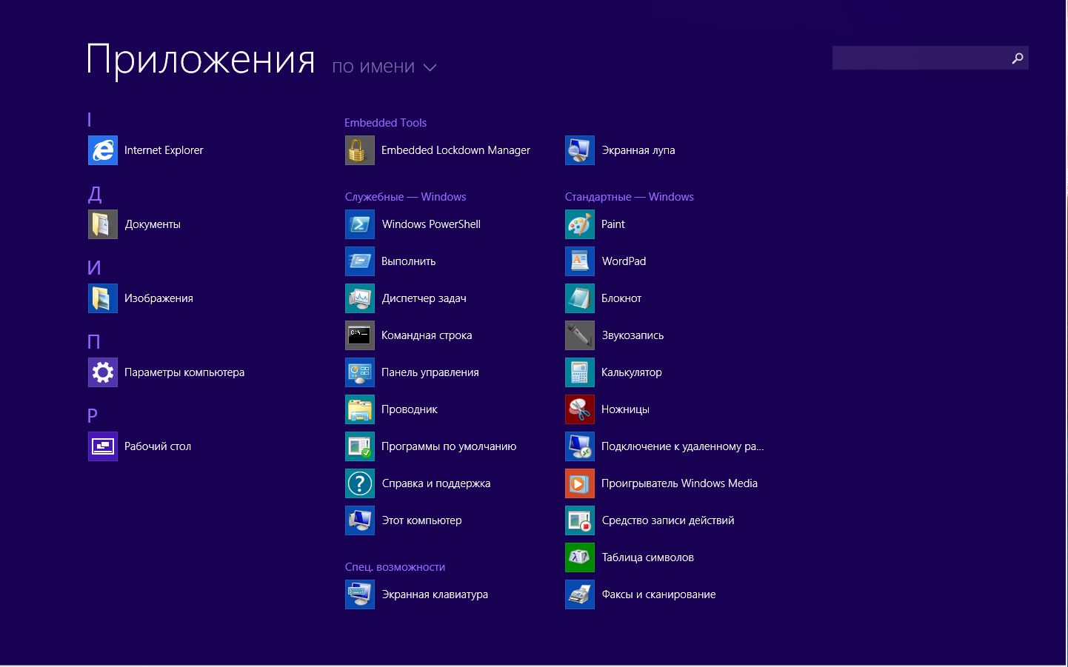Screen dimensions: 1068x667
Task: Open the Документы folder icon
Action: pos(103,224)
